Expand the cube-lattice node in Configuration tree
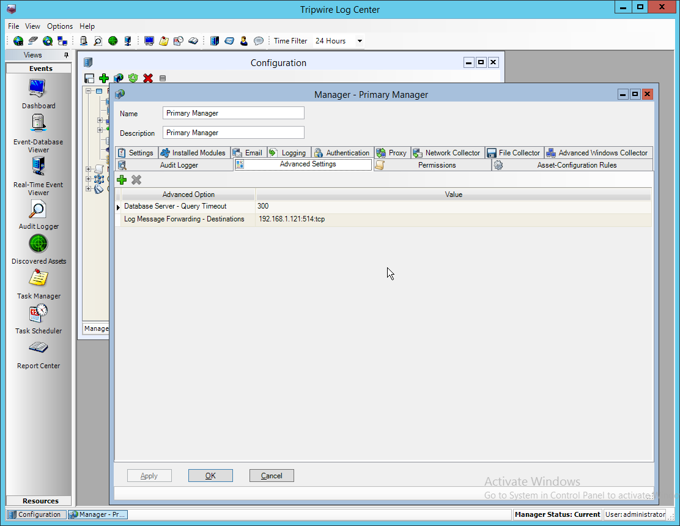680x526 pixels. tap(89, 179)
